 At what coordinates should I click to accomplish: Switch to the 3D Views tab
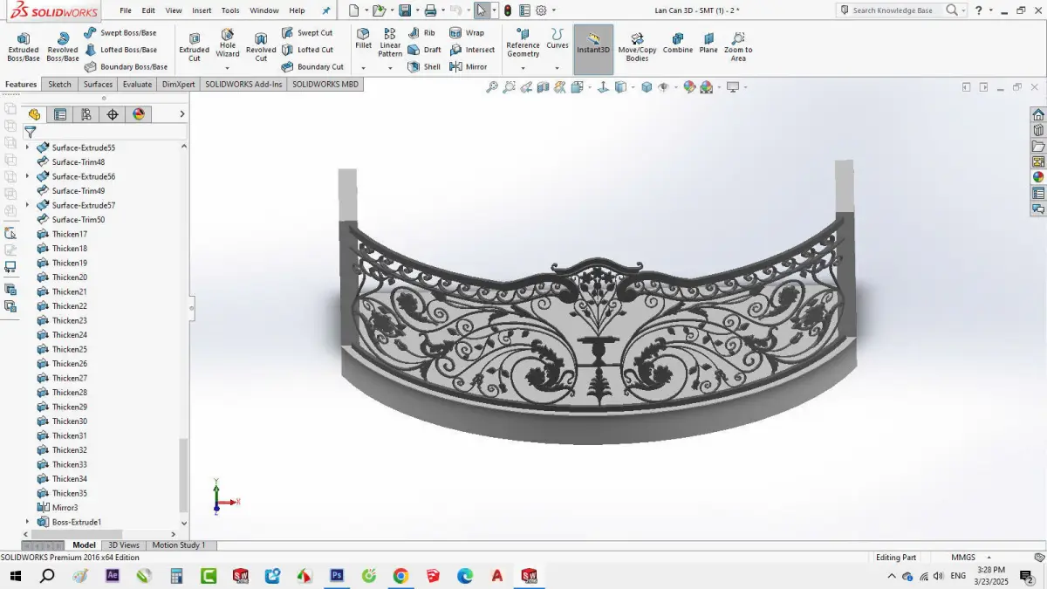pyautogui.click(x=123, y=545)
